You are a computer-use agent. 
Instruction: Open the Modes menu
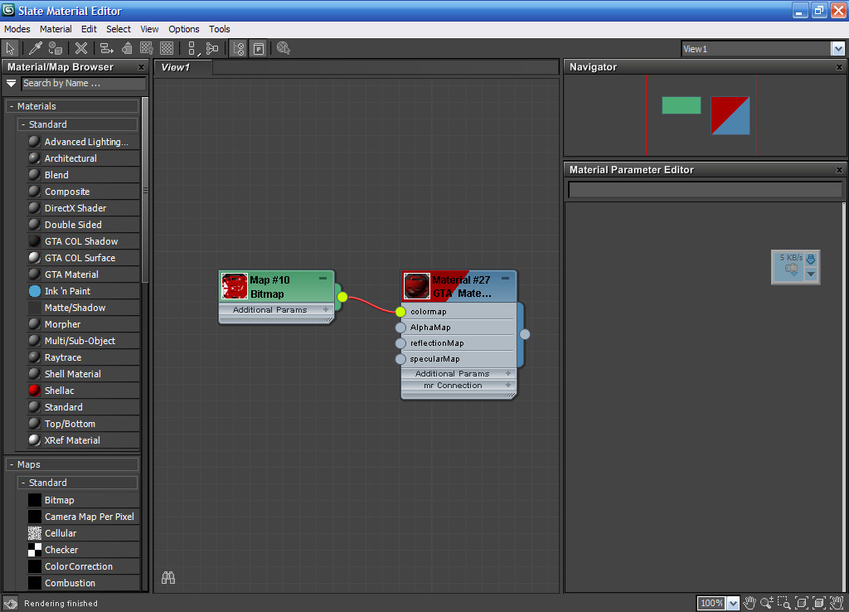(x=17, y=29)
